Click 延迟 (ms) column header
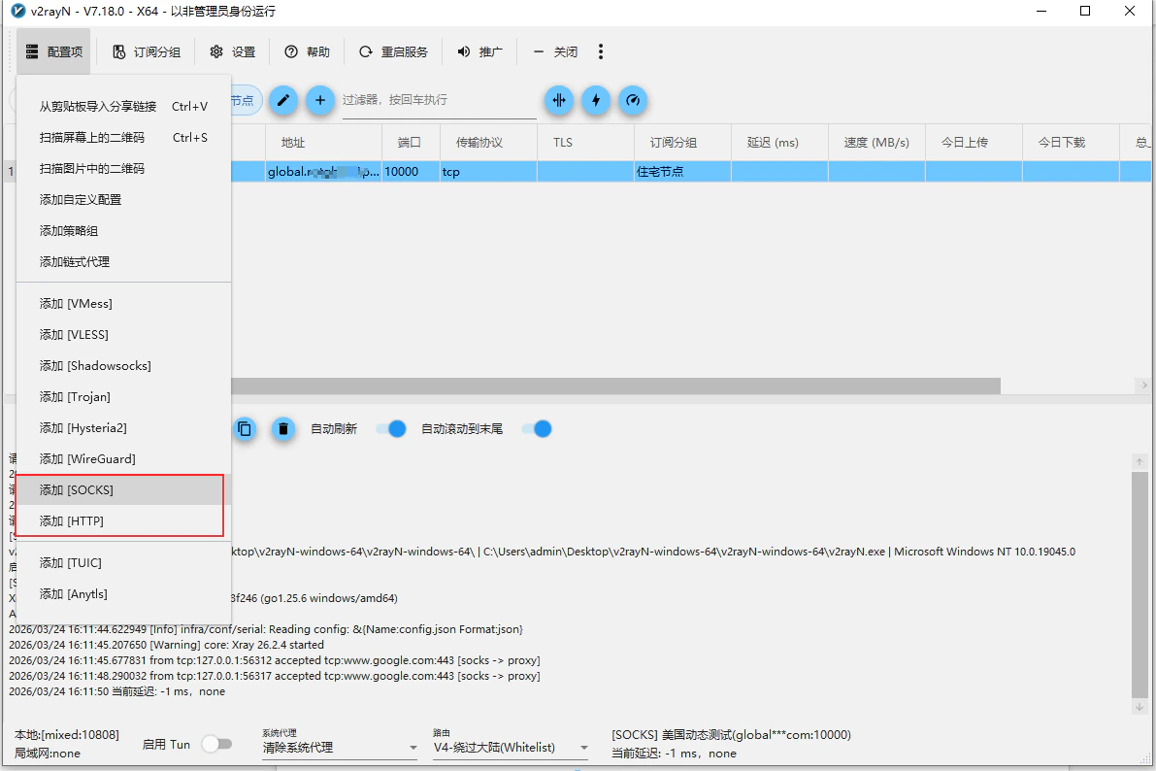Image resolution: width=1156 pixels, height=771 pixels. [x=780, y=143]
